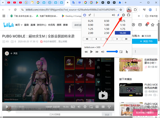This screenshot has height=118, width=160.
Task: Click the mouse pointer icon in popup
Action: tap(127, 52)
